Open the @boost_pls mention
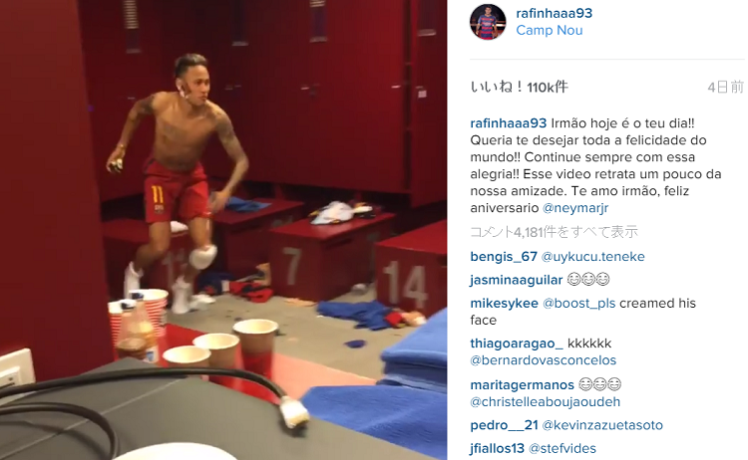The width and height of the screenshot is (748, 460). click(579, 304)
